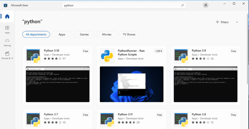Select the Apps department tab

[x=62, y=34]
